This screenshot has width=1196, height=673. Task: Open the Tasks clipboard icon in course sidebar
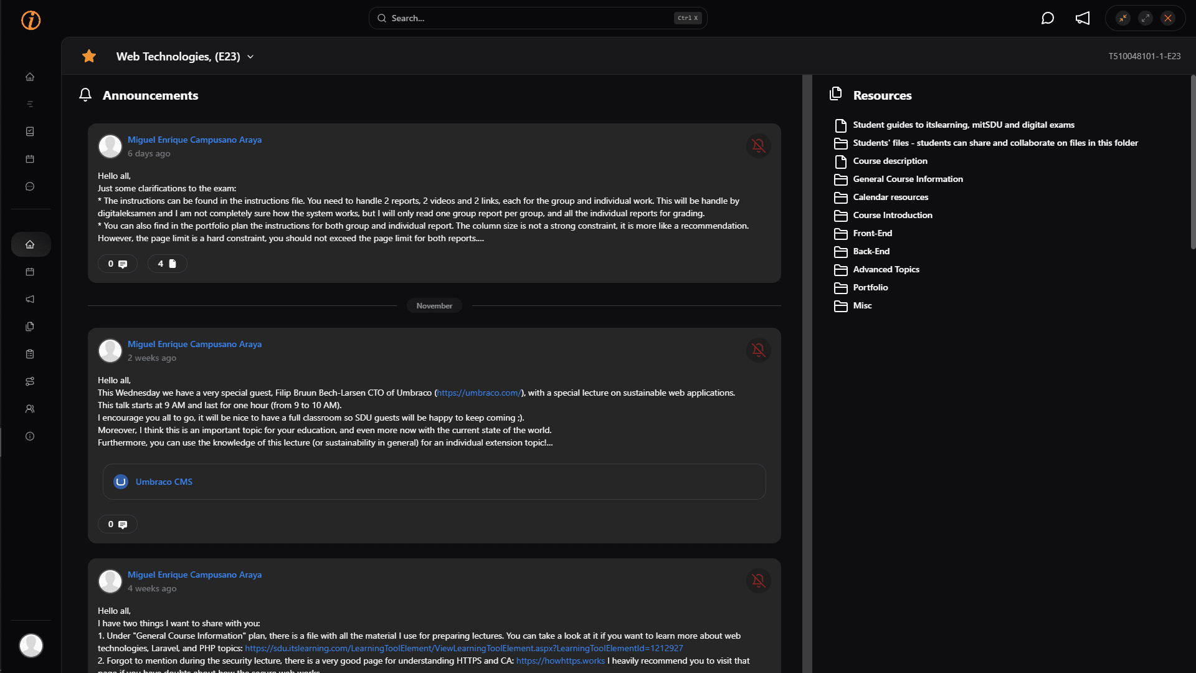[x=30, y=354]
